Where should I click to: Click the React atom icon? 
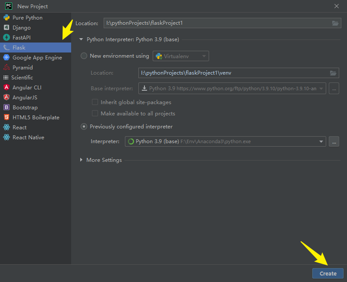pyautogui.click(x=7, y=127)
